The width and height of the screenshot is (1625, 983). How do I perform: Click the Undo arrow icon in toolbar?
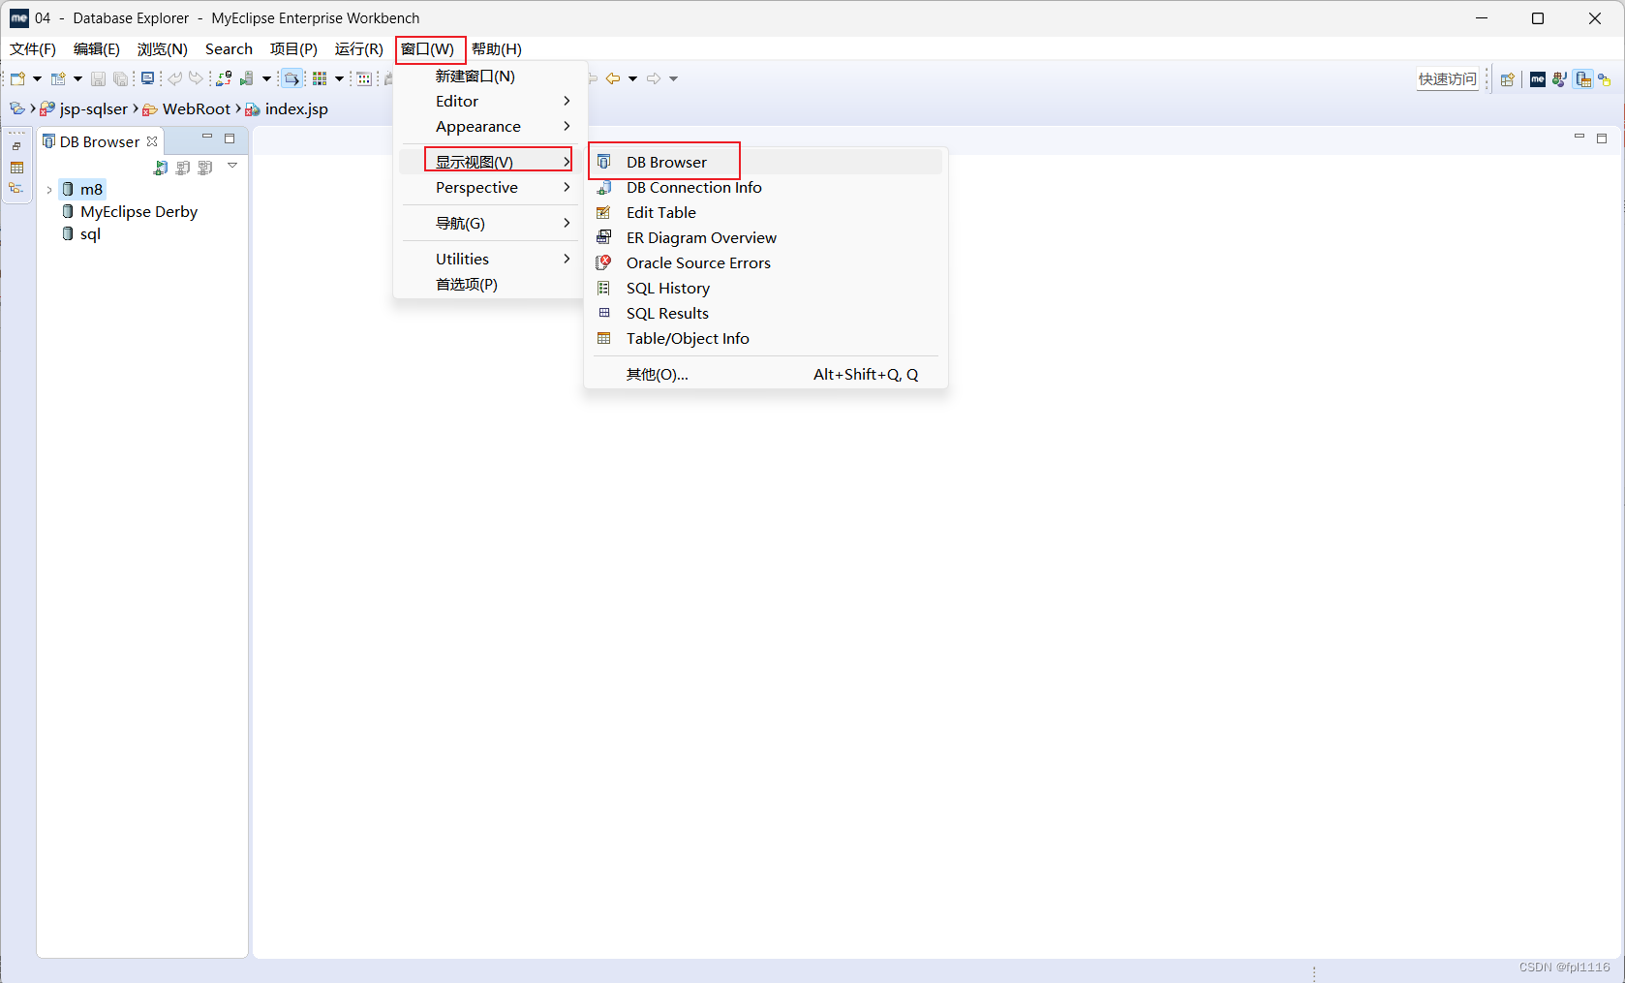(x=174, y=78)
